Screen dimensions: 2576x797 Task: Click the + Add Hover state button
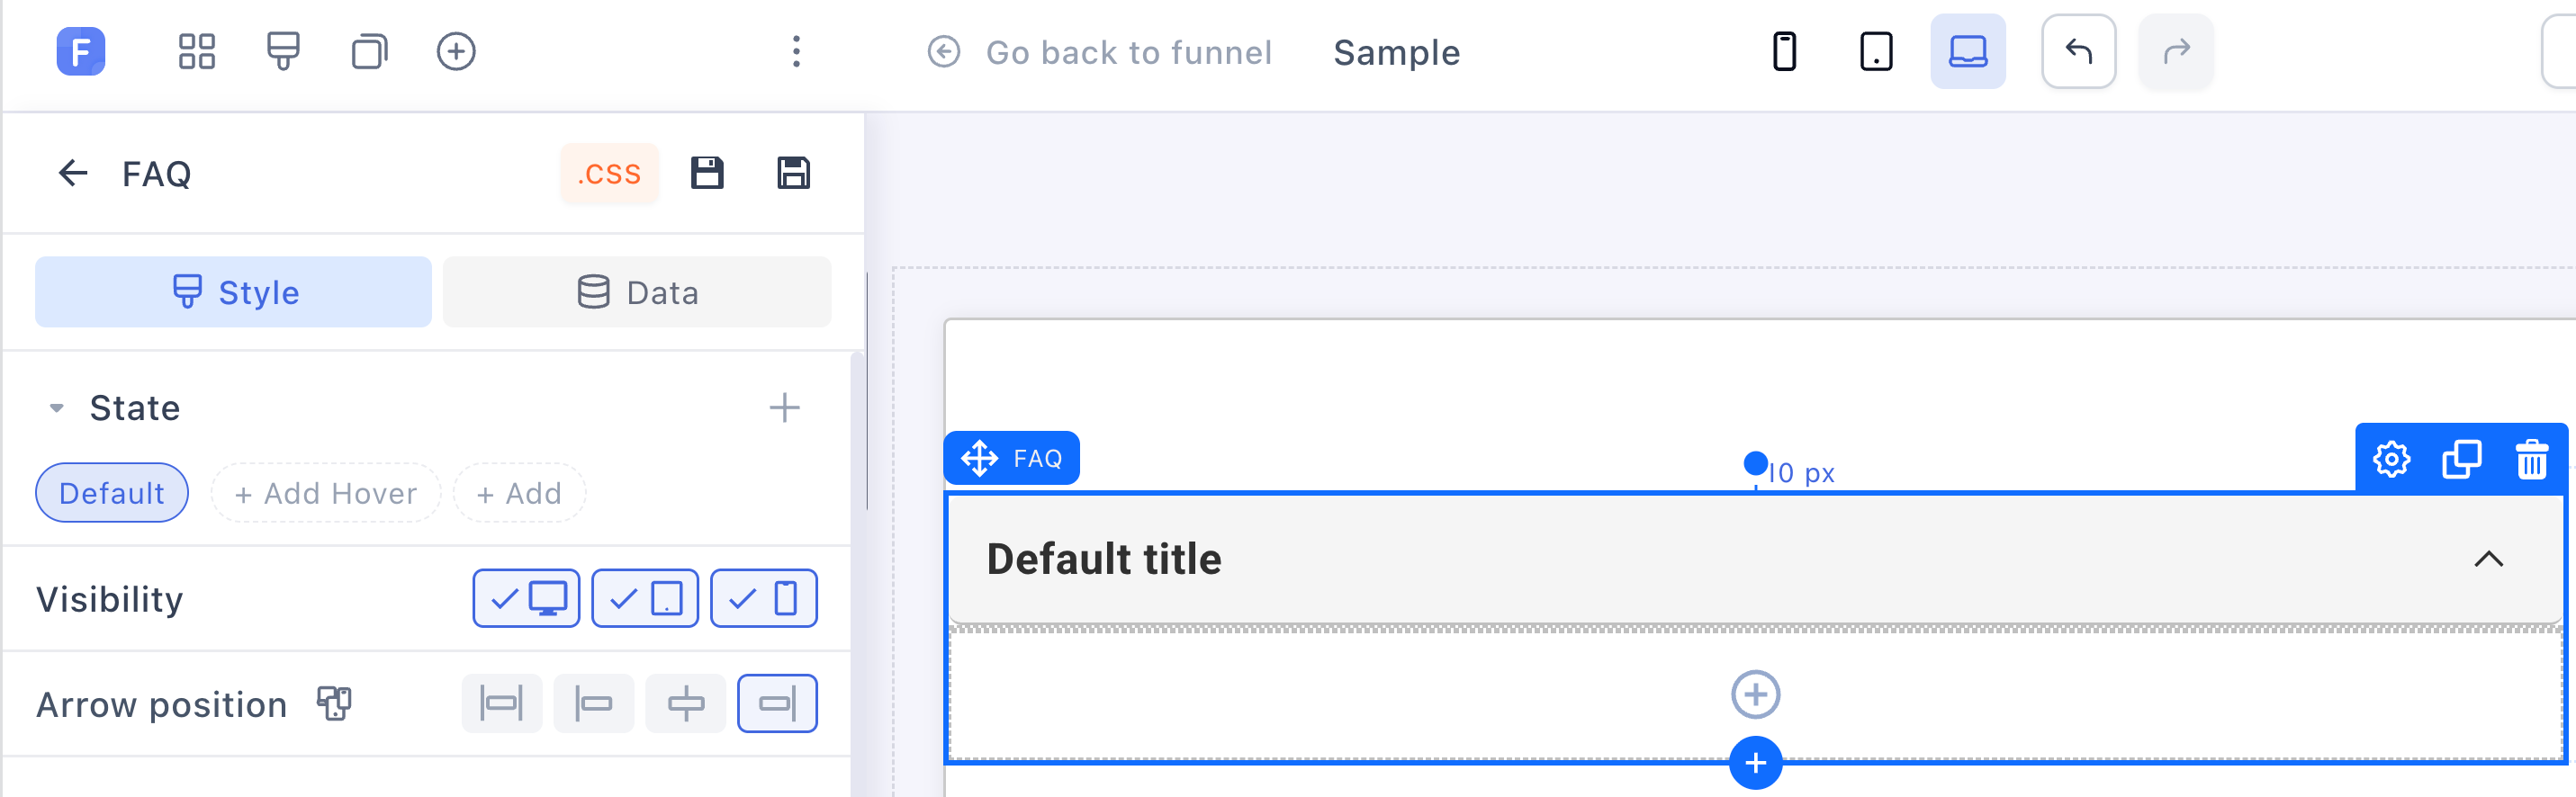pyautogui.click(x=325, y=493)
